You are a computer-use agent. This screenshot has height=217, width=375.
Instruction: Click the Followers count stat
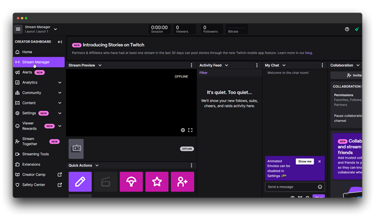click(212, 29)
